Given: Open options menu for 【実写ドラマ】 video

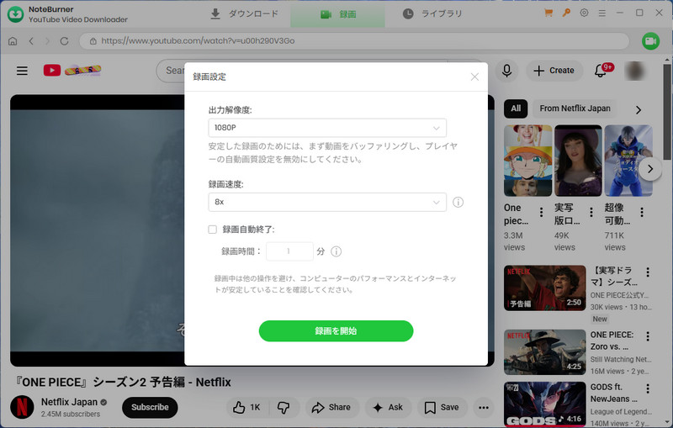Looking at the screenshot, I should pos(648,272).
